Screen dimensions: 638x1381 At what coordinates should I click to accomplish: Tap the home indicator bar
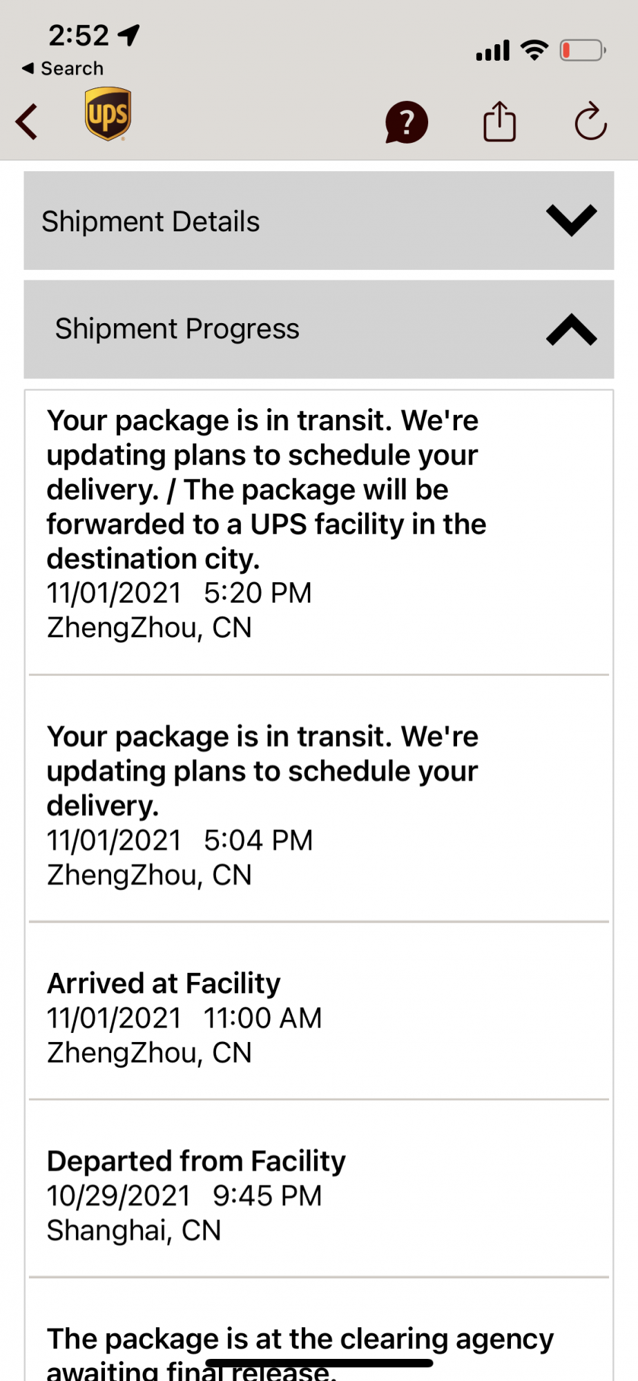(x=319, y=1363)
